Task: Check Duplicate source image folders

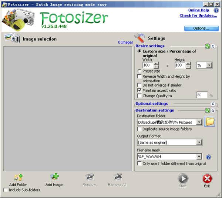Action: pos(139,129)
